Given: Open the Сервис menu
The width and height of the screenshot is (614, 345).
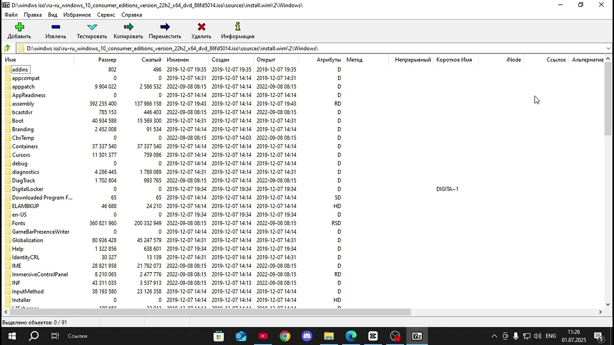Looking at the screenshot, I should 106,15.
